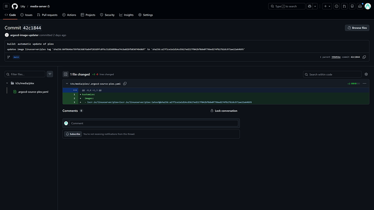
Task: Open the Ltty owner link
Action: point(23,7)
